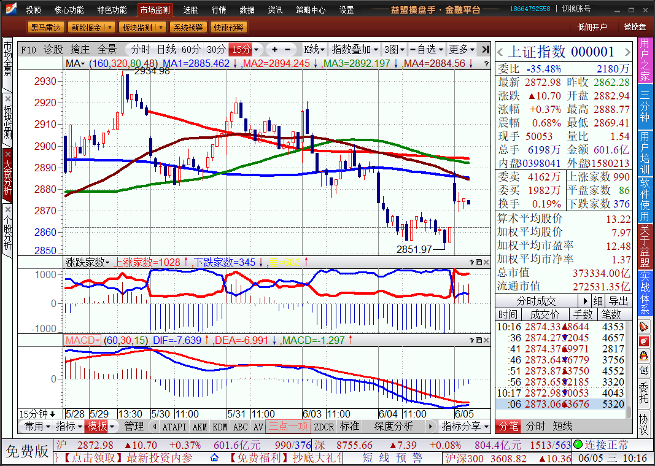Toggle the 日线 daily chart period

pos(166,49)
